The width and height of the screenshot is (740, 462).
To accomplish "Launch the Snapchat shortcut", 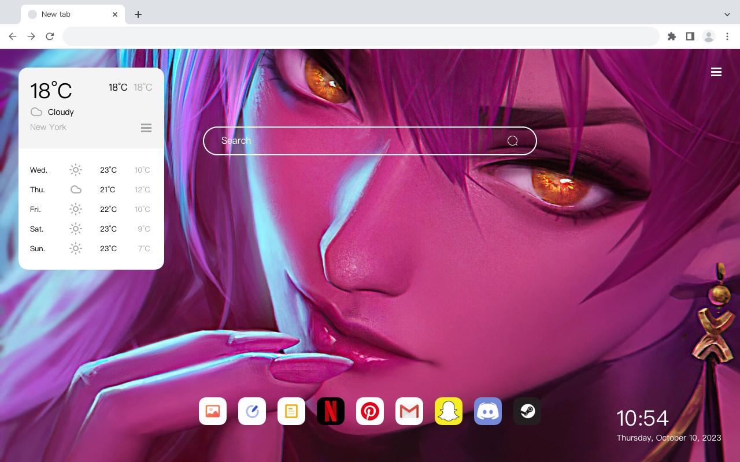I will pyautogui.click(x=449, y=411).
